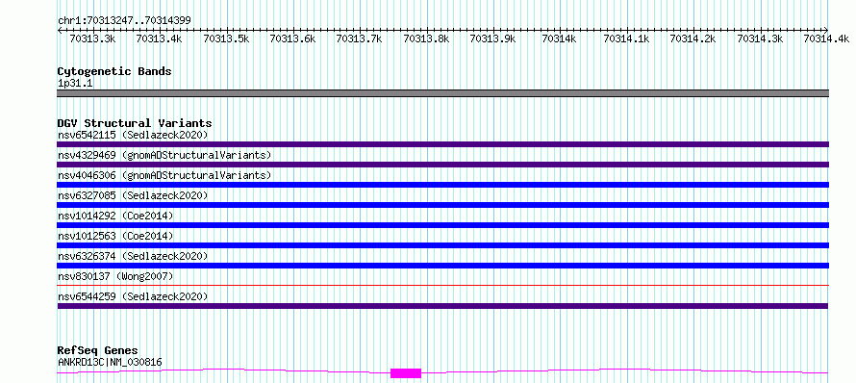Click the Cytogenetic Bands track heading
856x383 pixels.
114,71
